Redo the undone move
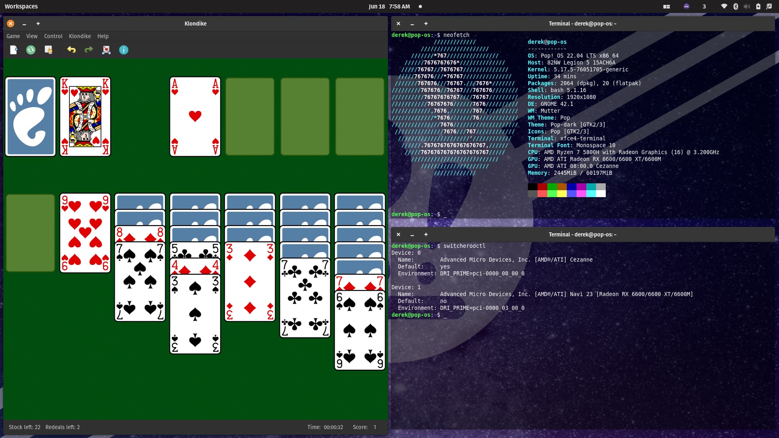779x438 pixels. click(x=88, y=50)
